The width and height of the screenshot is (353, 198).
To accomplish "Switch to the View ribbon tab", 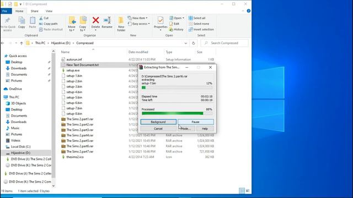I will [x=49, y=11].
